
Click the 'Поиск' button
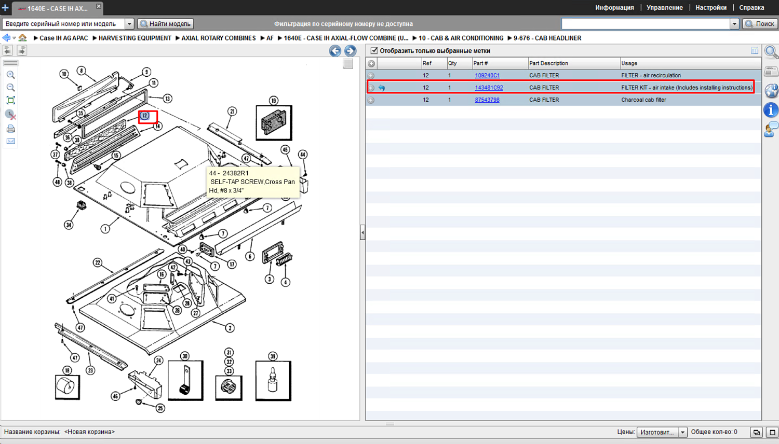[760, 24]
